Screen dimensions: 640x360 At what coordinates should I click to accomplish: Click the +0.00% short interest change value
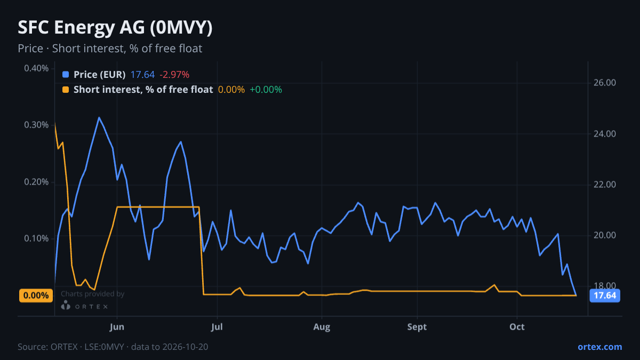[x=266, y=90]
